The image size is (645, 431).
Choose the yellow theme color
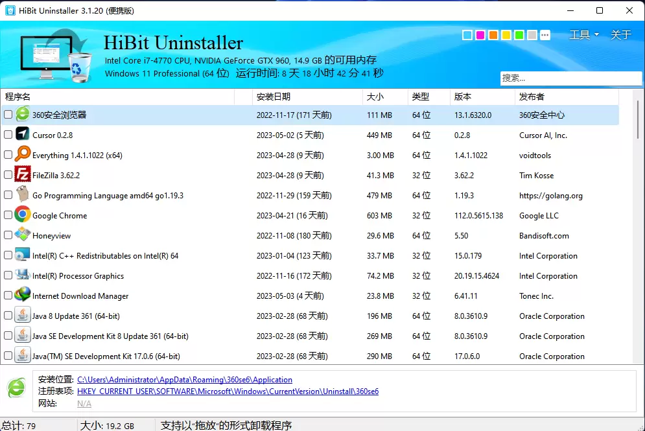tap(506, 35)
